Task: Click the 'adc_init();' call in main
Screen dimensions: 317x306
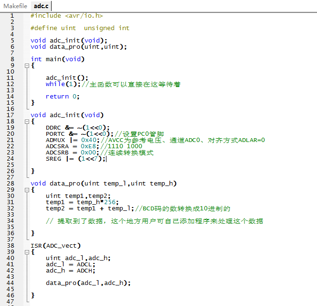Action: (67, 78)
